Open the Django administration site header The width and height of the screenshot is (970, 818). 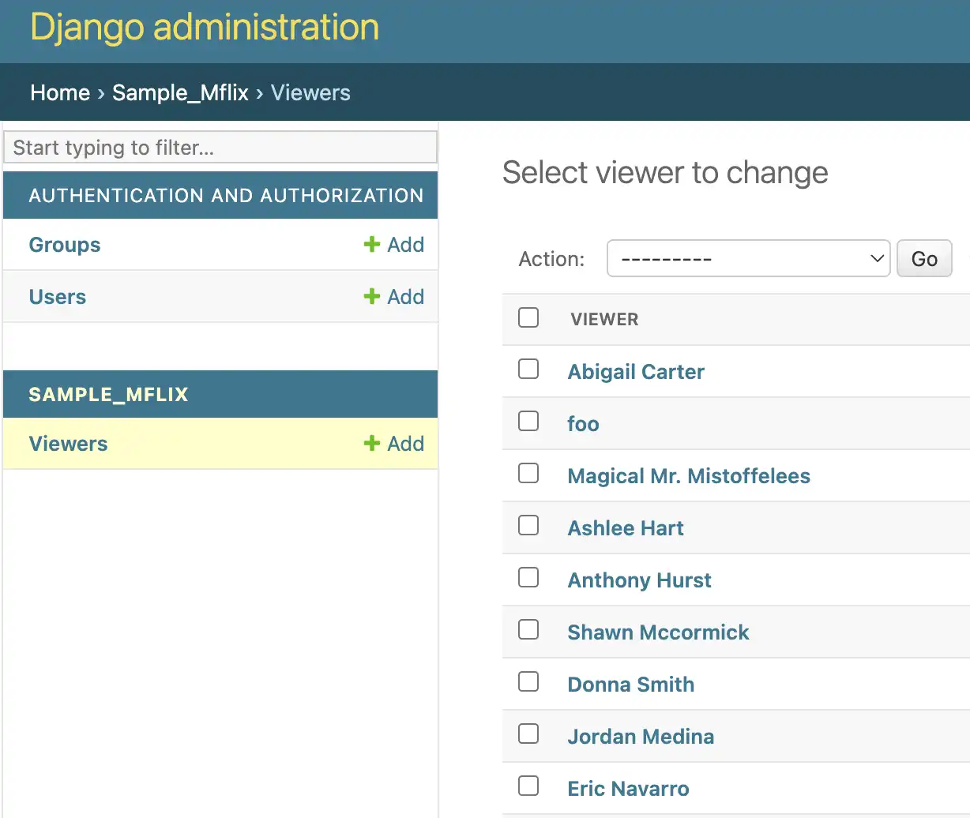(202, 27)
